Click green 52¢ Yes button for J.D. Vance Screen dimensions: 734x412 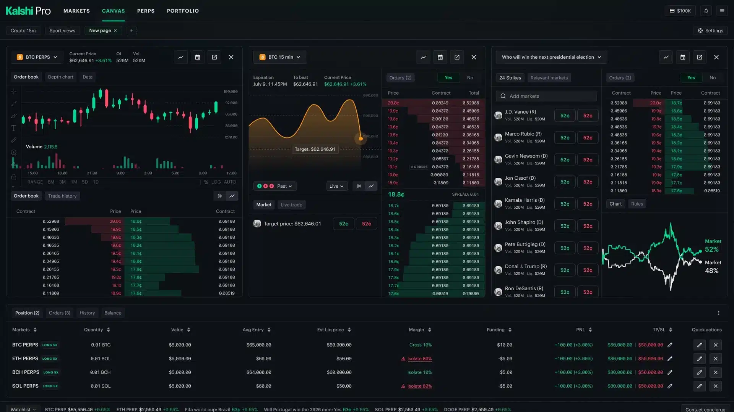pos(565,116)
